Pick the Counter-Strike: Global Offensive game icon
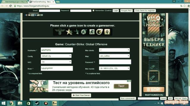 99,32
